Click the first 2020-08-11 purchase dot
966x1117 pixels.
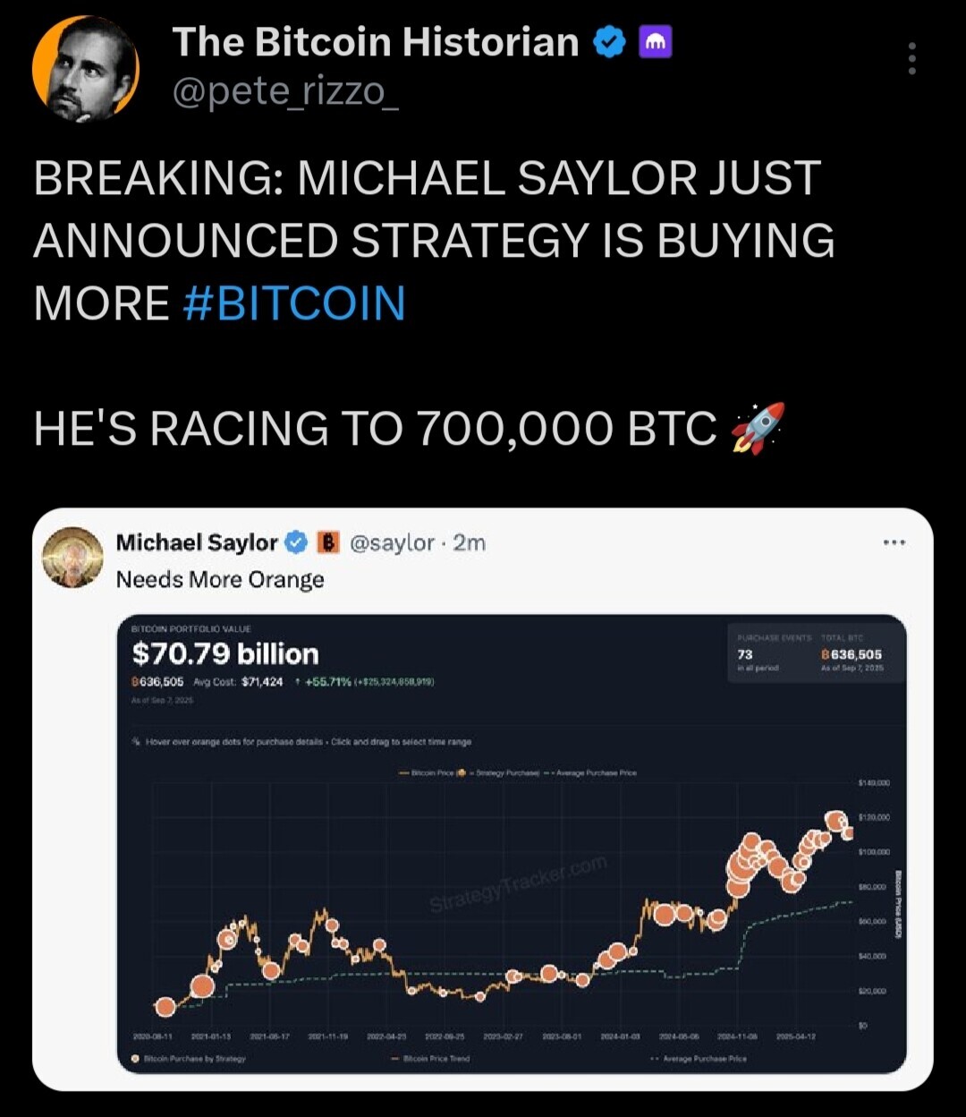(x=165, y=1007)
